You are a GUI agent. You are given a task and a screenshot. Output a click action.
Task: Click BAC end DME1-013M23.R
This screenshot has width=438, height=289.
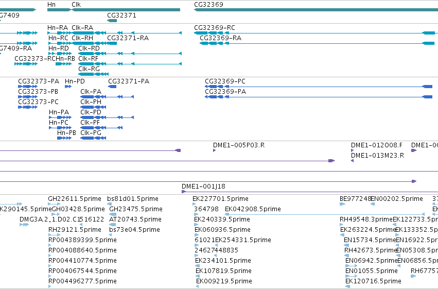(378, 156)
